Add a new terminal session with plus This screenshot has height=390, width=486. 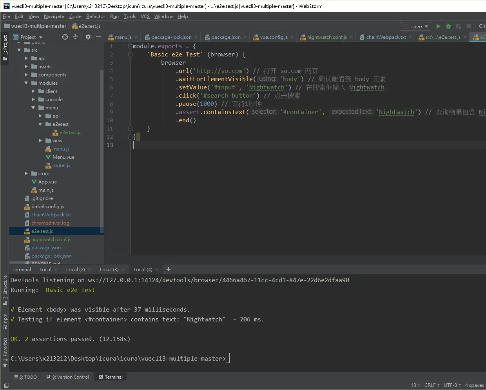[169, 269]
